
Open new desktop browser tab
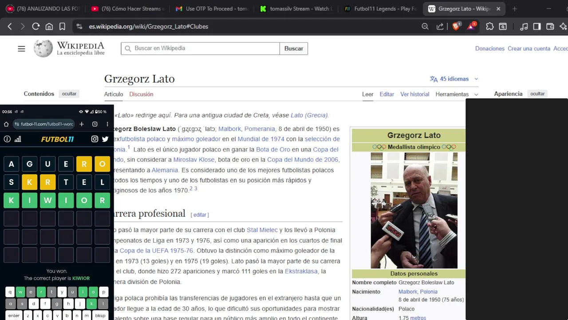coord(515,8)
